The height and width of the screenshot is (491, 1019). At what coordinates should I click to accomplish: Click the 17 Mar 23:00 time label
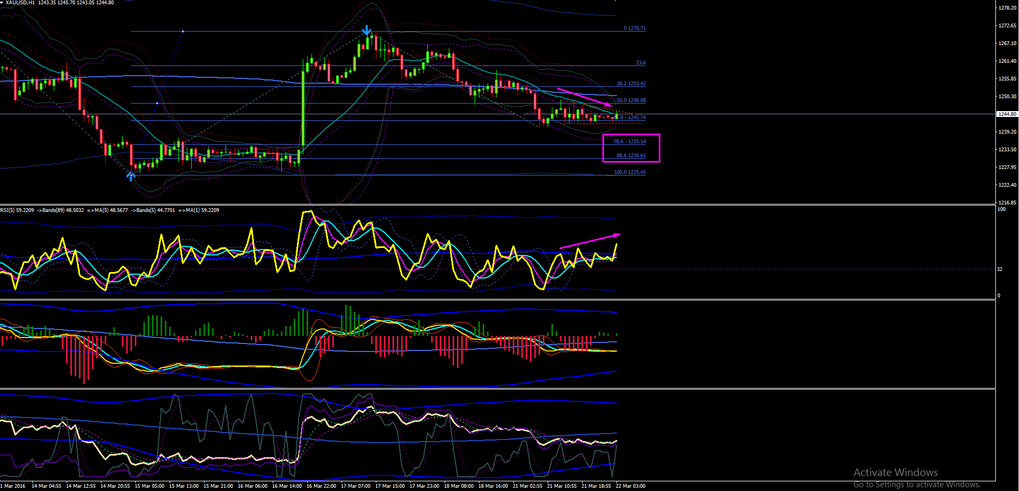tap(425, 486)
